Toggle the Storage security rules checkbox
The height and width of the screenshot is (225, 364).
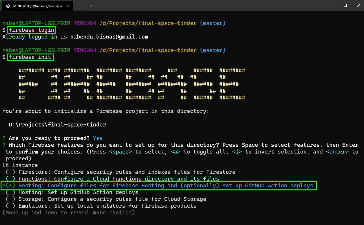[10, 199]
